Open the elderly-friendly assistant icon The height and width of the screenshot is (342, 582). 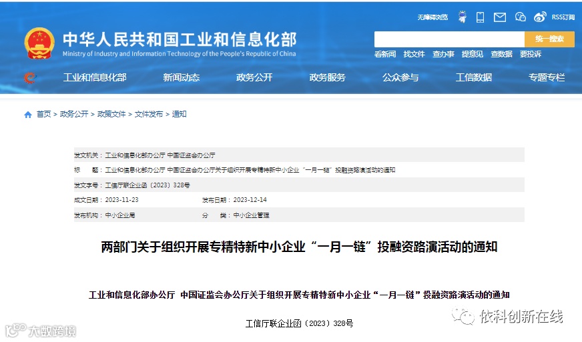(x=463, y=17)
